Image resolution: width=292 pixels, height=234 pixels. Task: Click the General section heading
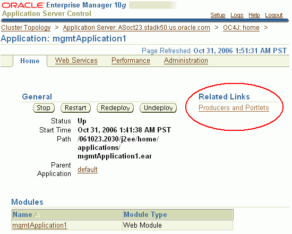click(x=37, y=97)
